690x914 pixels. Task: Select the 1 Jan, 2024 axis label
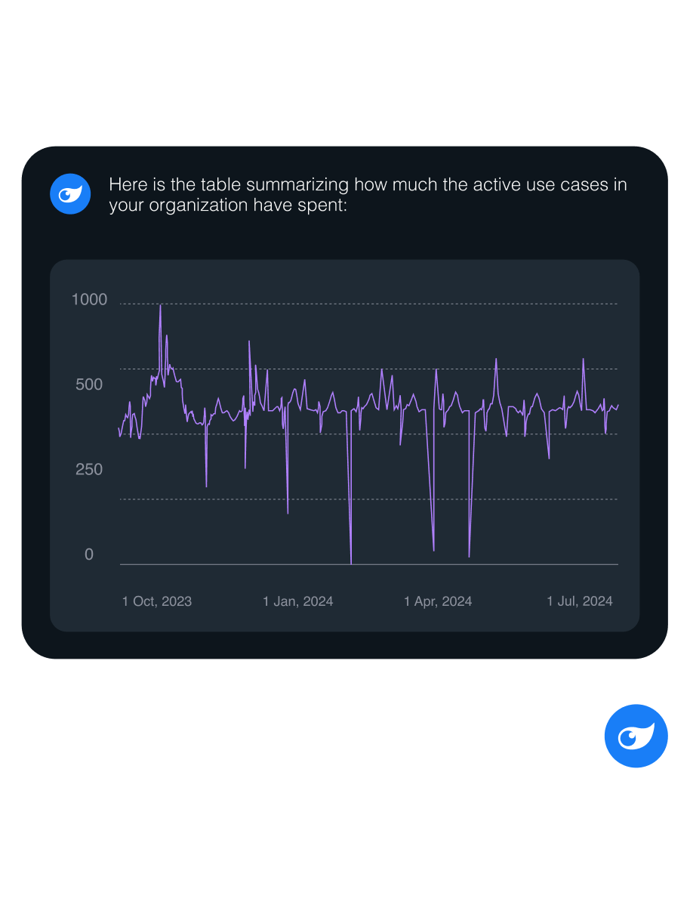click(297, 601)
